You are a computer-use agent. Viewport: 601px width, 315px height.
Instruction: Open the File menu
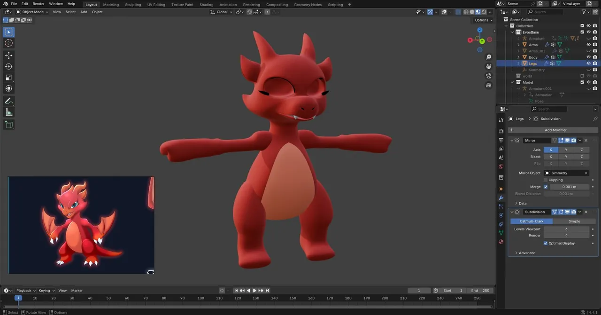pos(14,4)
